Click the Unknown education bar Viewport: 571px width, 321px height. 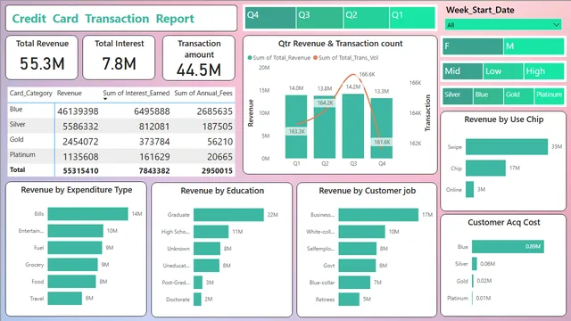coord(207,249)
